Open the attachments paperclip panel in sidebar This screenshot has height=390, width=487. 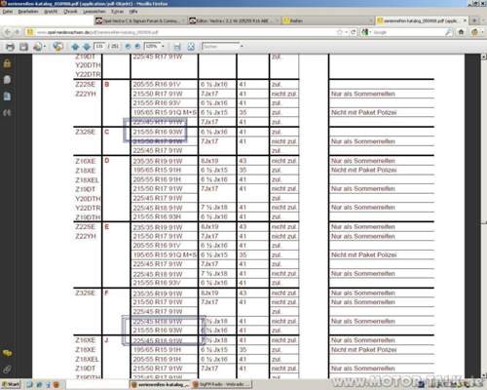point(7,370)
